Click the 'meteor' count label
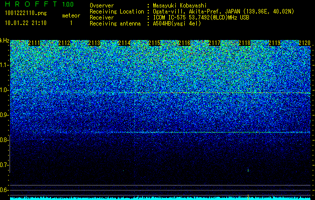The image size is (315, 200). [x=71, y=15]
